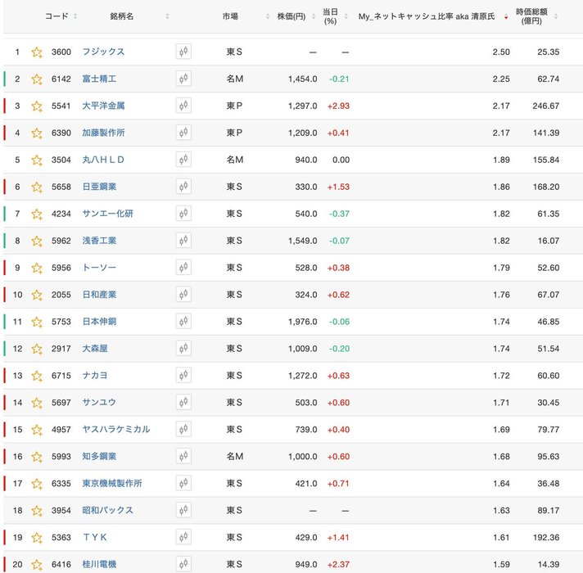
Task: Toggle favorite star for 6142 富士精工
Action: (x=37, y=79)
